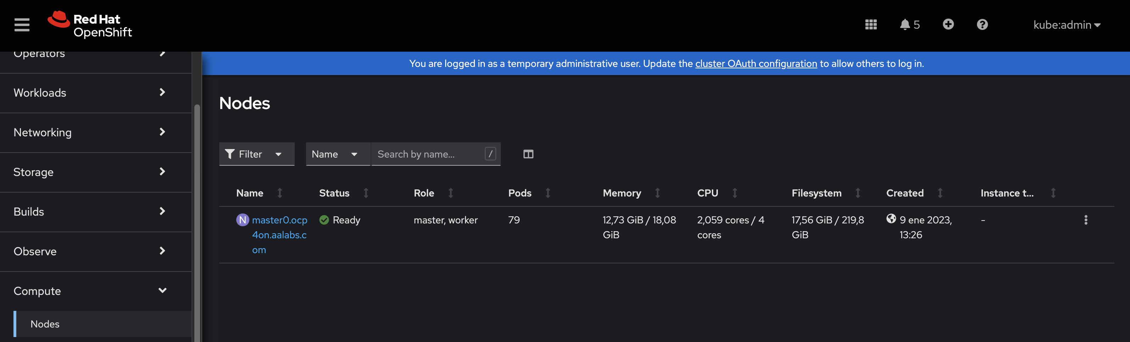Image resolution: width=1130 pixels, height=342 pixels.
Task: Click the Nodes page heading
Action: click(244, 103)
